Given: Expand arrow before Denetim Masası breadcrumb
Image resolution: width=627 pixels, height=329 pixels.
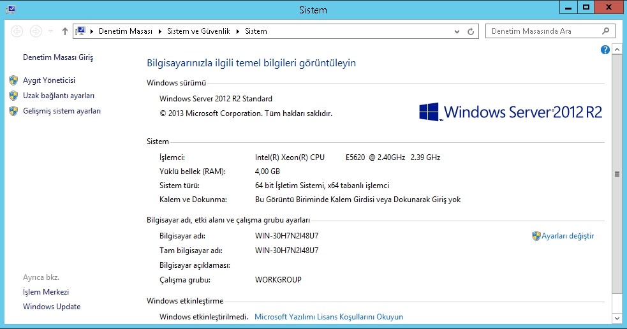Looking at the screenshot, I should click(92, 31).
